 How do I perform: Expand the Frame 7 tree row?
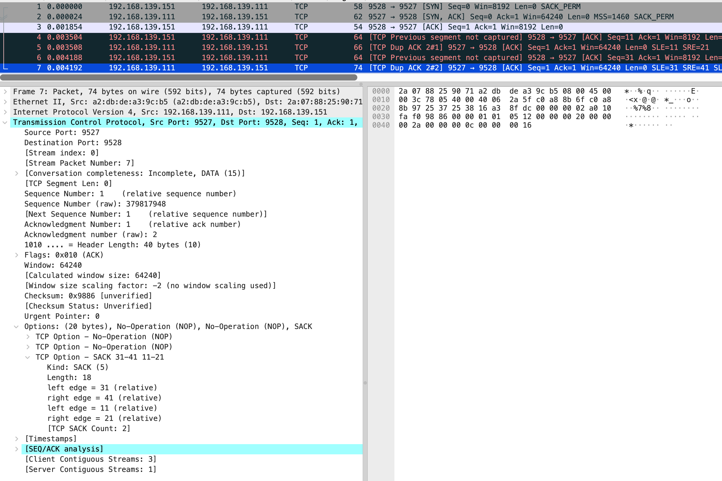[x=5, y=91]
